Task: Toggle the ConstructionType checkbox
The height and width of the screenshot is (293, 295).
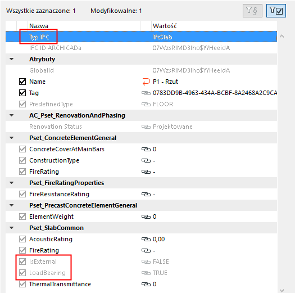Action: click(x=22, y=160)
